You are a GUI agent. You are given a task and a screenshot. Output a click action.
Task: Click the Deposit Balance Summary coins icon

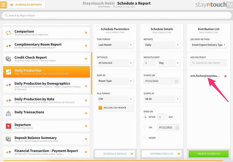point(8,139)
